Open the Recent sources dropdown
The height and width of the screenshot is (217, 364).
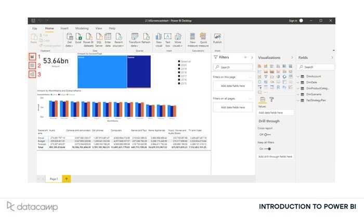pyautogui.click(x=119, y=40)
